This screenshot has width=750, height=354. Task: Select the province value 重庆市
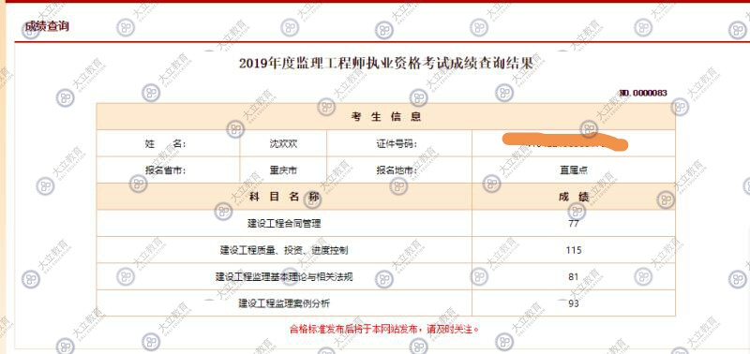point(283,170)
